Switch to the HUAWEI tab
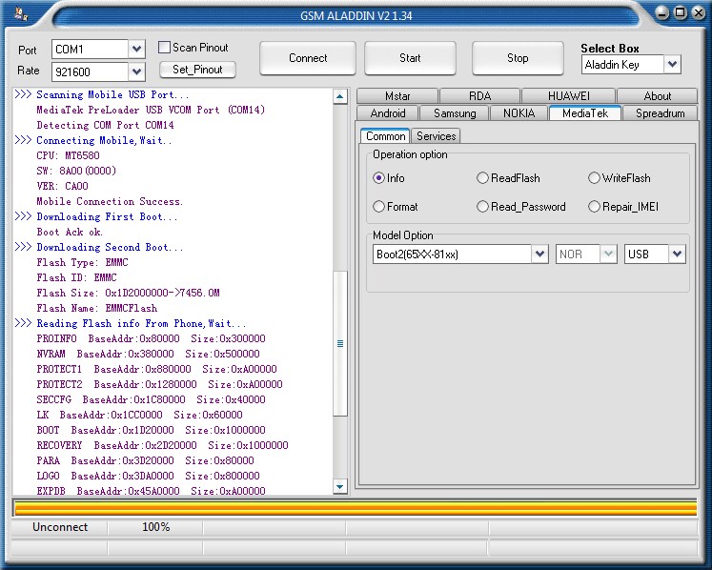The image size is (712, 570). tap(568, 96)
